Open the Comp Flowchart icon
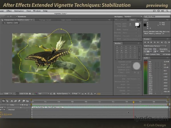The height and width of the screenshot is (128, 171). click(x=91, y=94)
